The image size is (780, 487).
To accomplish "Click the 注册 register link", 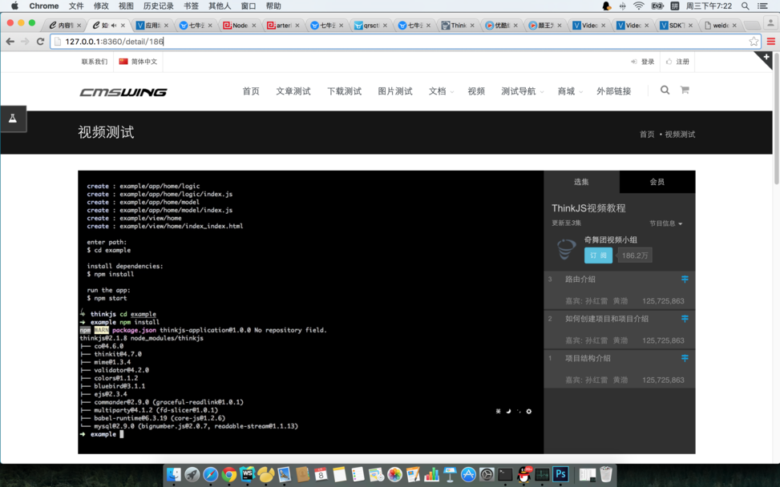I will (677, 62).
